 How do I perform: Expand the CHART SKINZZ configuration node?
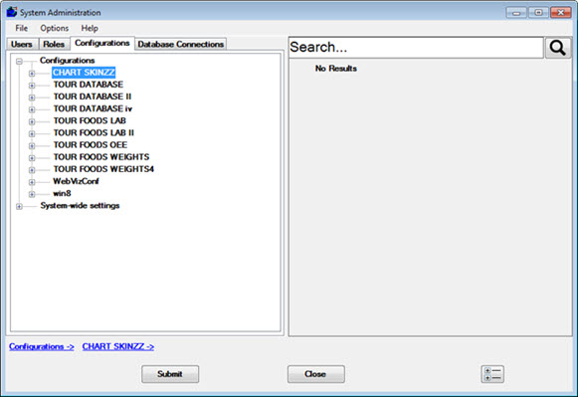32,74
